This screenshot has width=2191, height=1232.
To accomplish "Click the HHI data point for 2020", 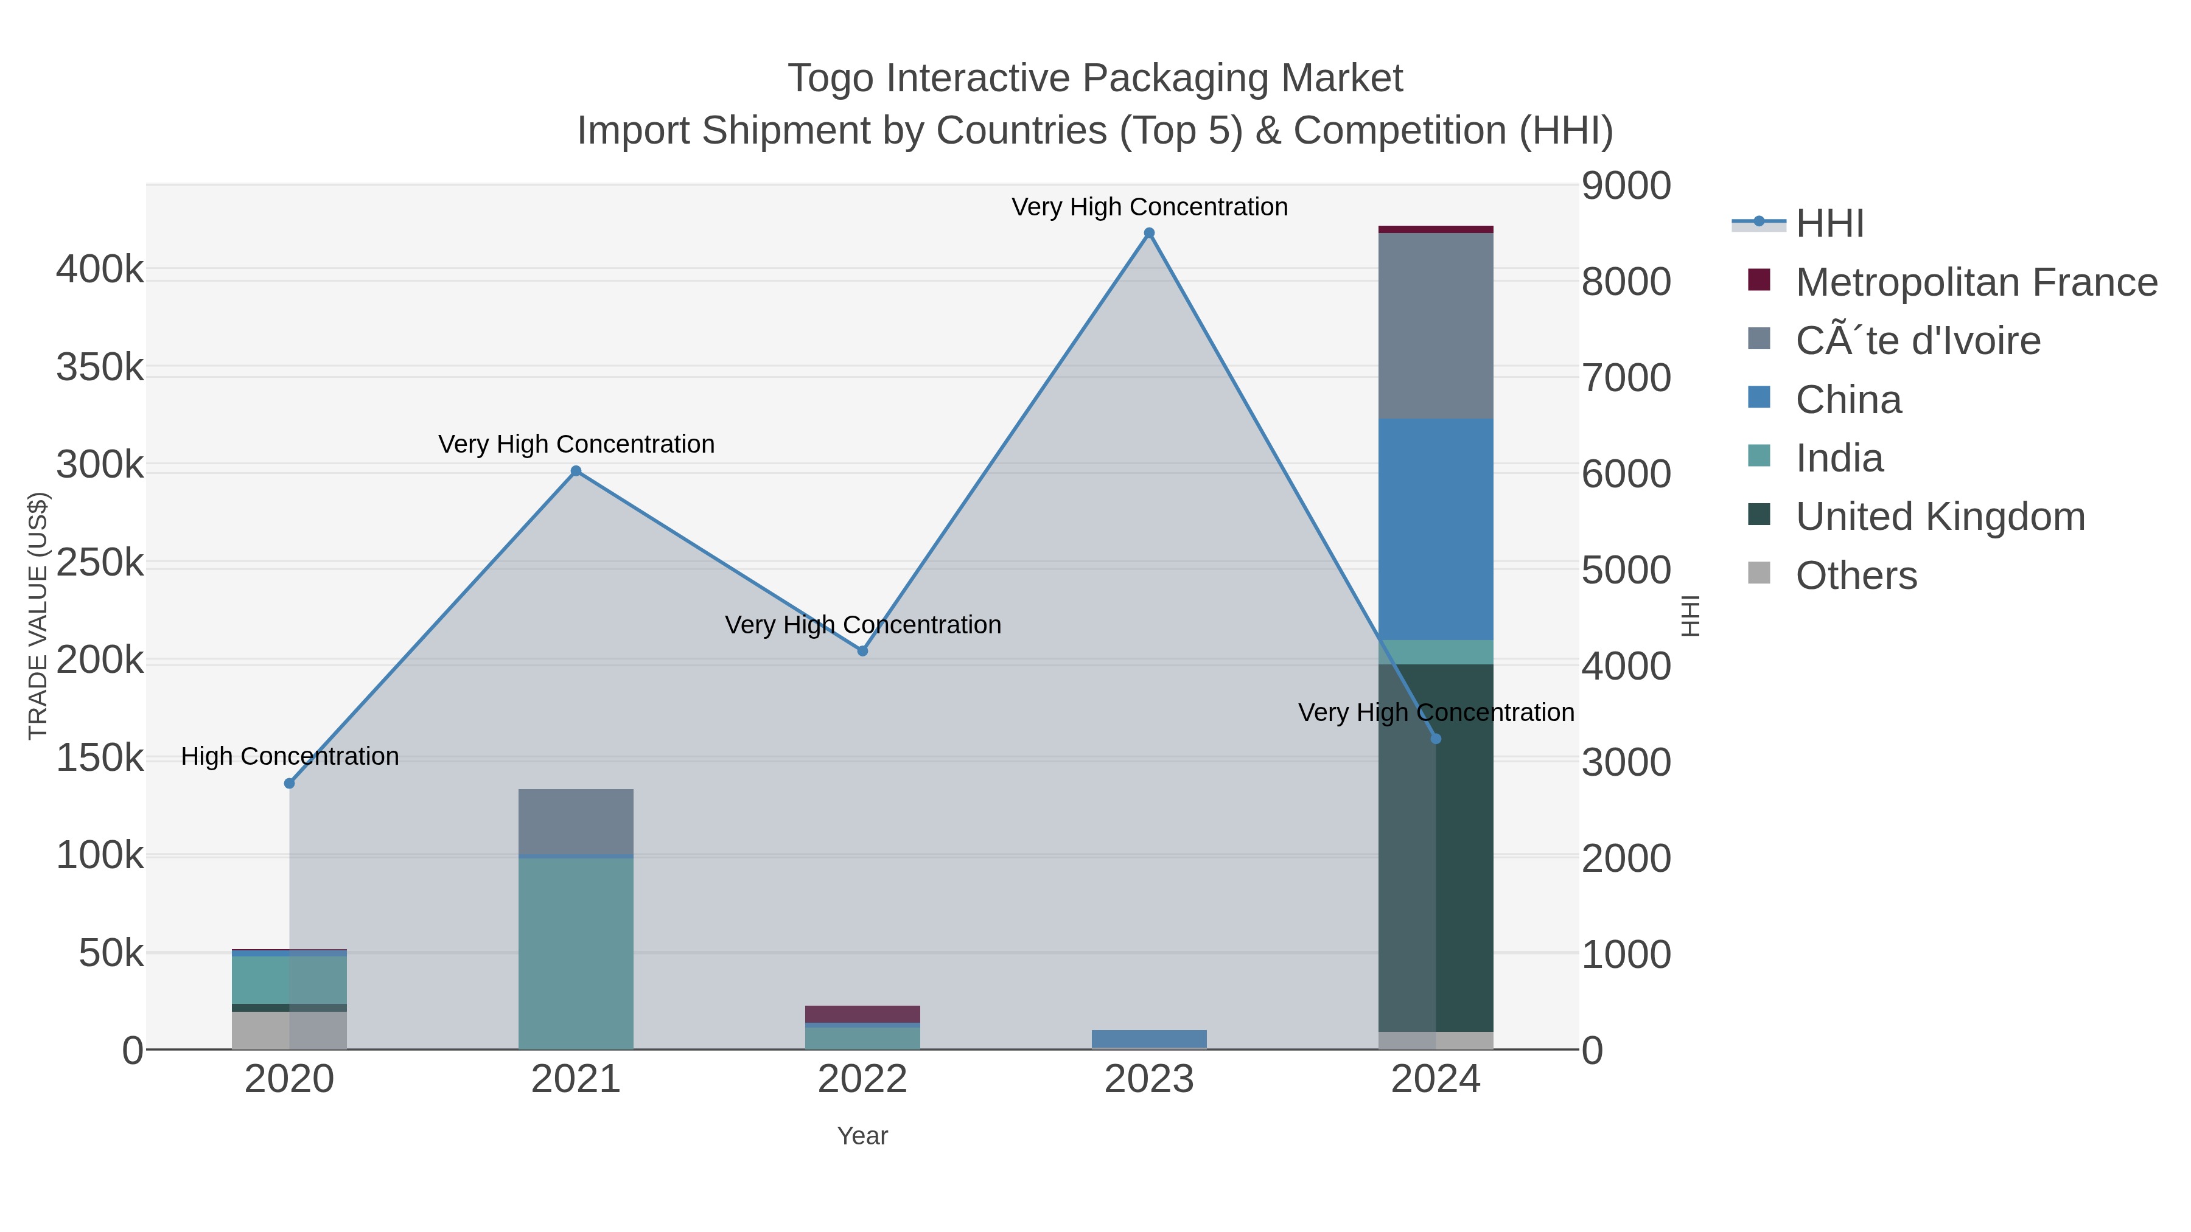I will point(289,783).
